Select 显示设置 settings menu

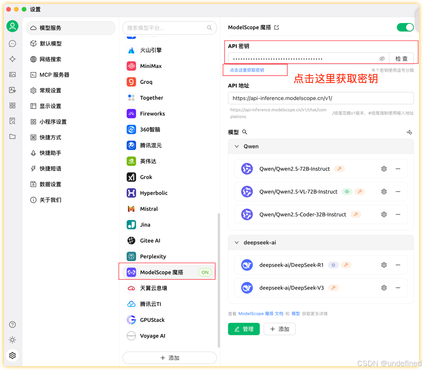[x=70, y=106]
